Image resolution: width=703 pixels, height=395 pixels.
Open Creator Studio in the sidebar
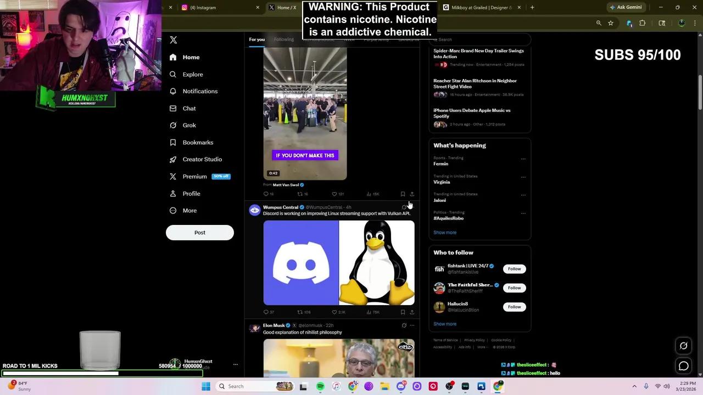[x=196, y=159]
